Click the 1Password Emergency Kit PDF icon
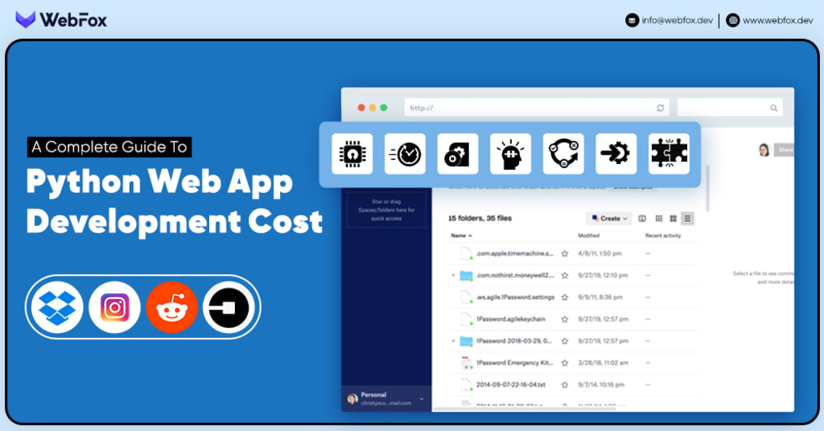 click(x=466, y=363)
